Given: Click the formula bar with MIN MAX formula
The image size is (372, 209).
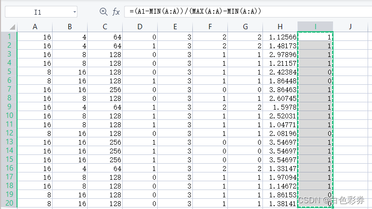Looking at the screenshot, I should tap(248, 11).
